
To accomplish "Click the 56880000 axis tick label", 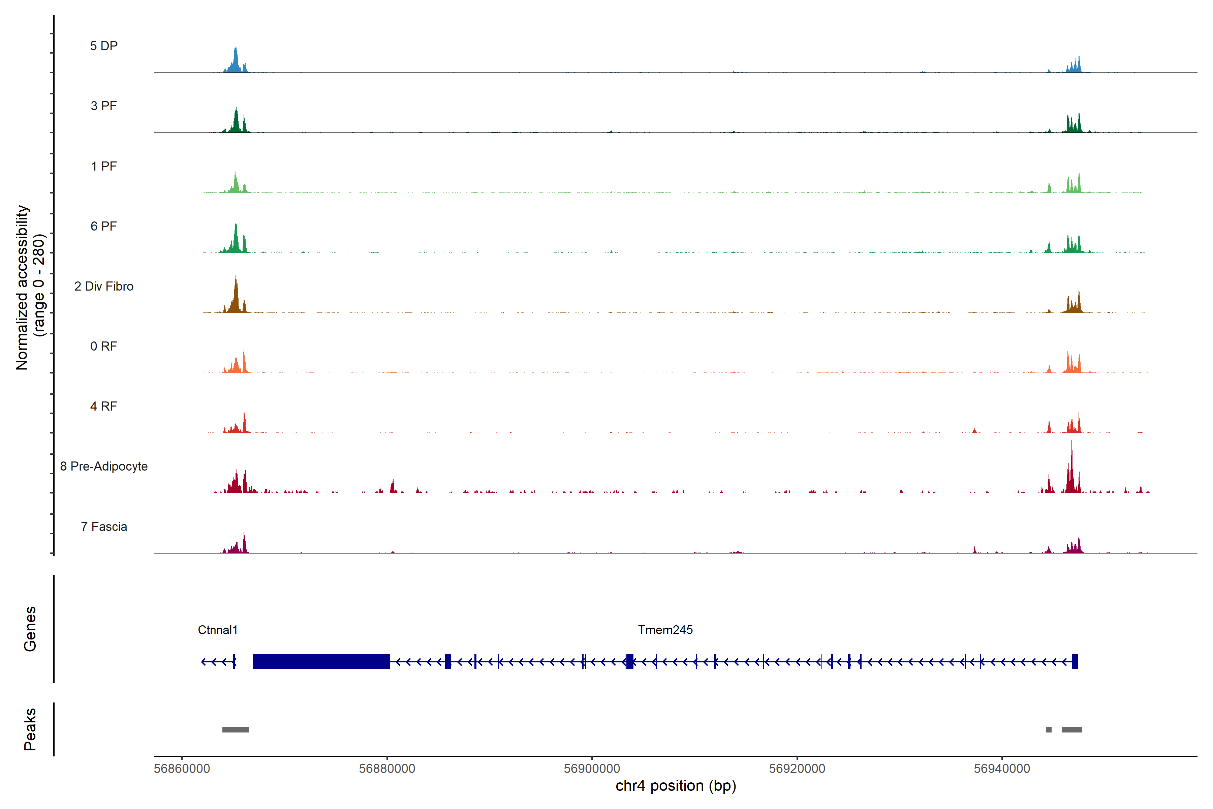I will pos(387,769).
